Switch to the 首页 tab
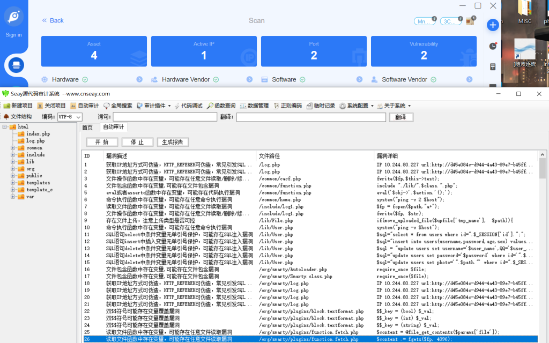 click(88, 128)
